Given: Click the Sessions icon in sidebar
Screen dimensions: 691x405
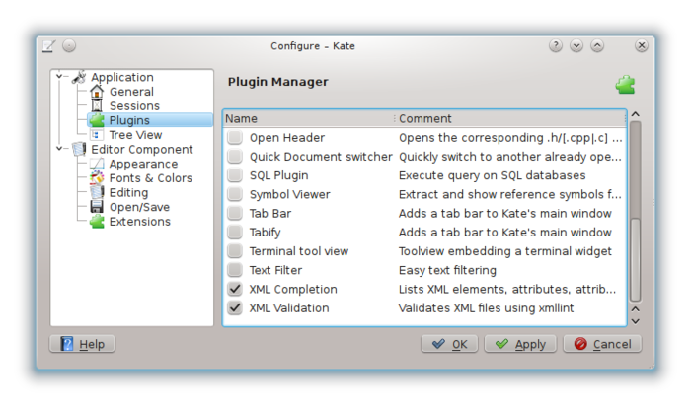Looking at the screenshot, I should coord(97,106).
